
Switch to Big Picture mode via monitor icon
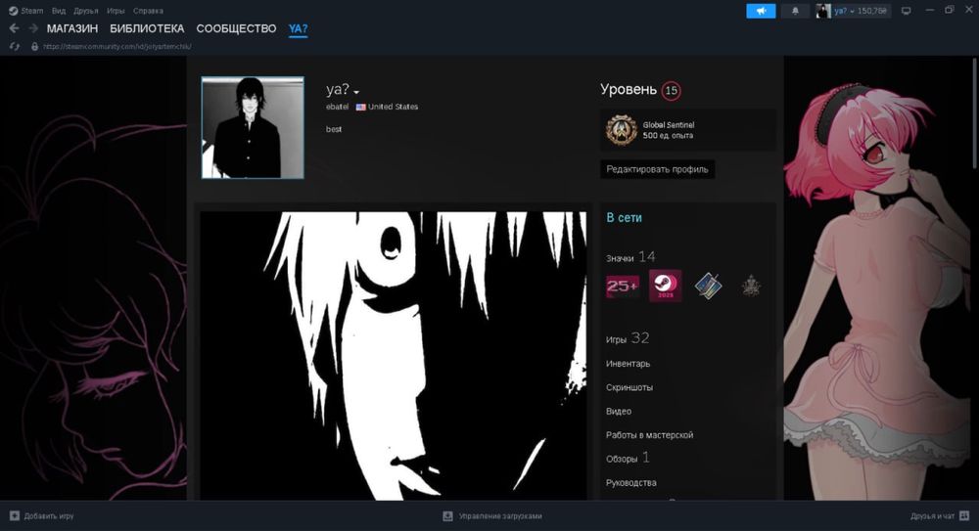(x=906, y=11)
